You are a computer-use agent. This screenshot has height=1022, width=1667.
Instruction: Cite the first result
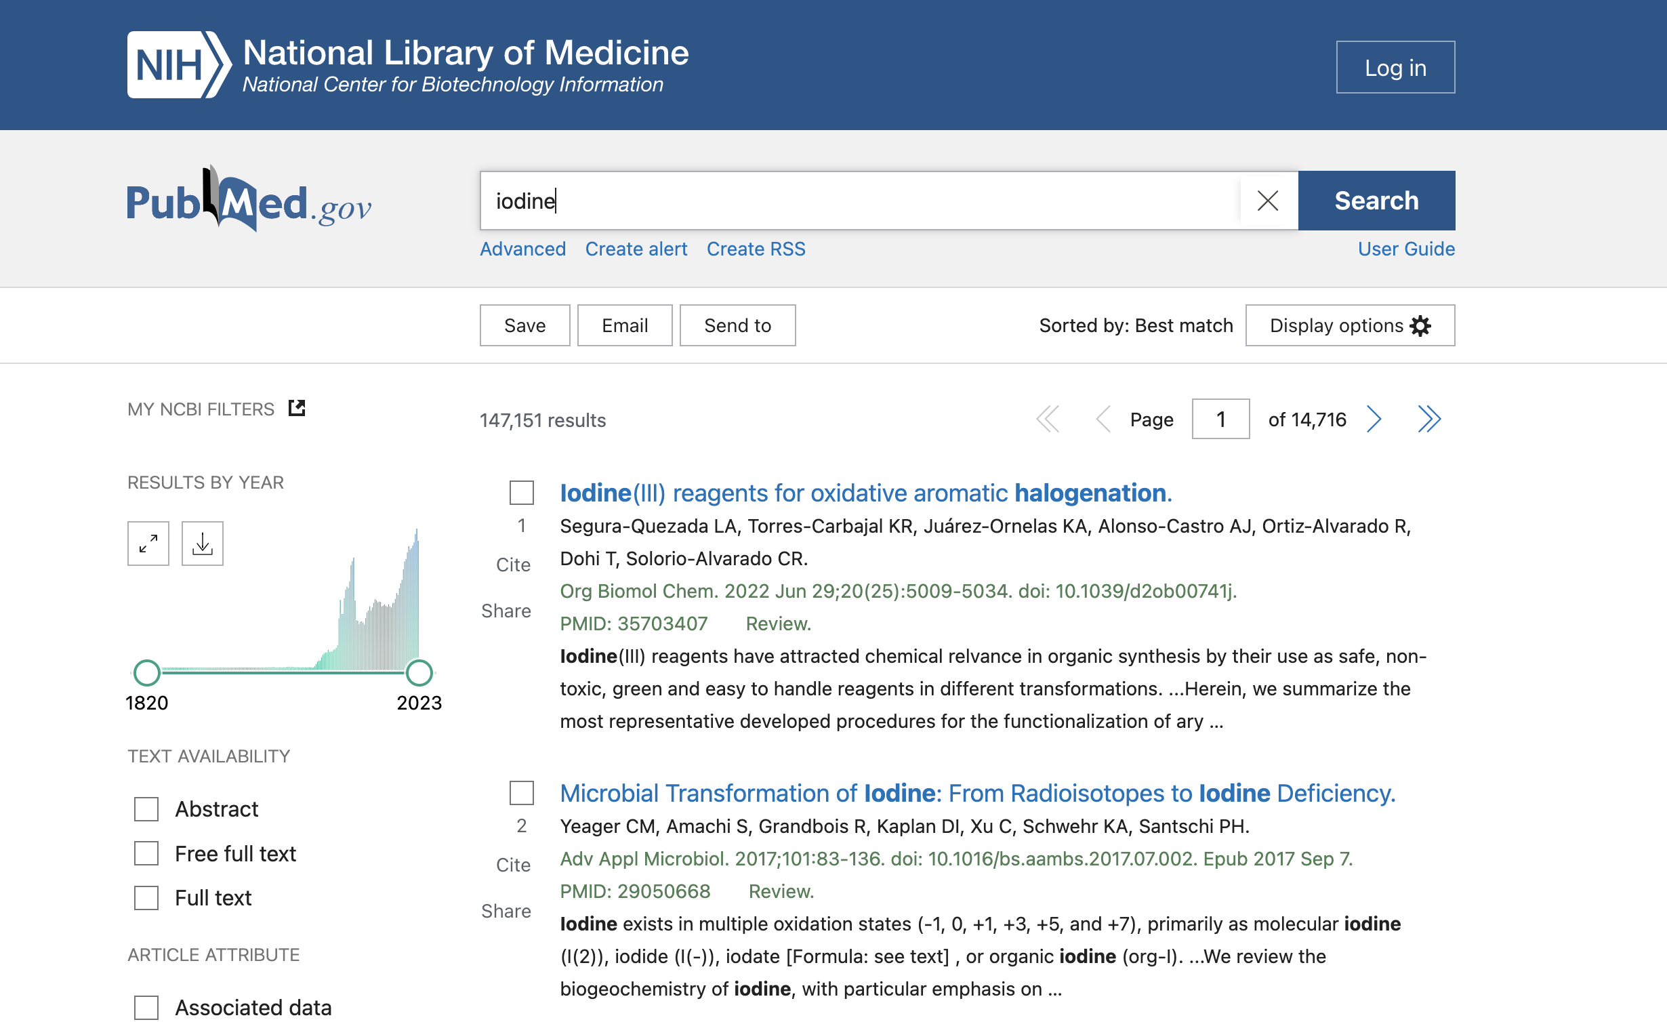point(513,565)
